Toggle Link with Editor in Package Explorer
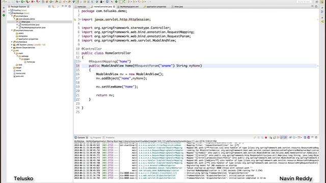Viewport: 326px width, 183px height. tap(53, 7)
